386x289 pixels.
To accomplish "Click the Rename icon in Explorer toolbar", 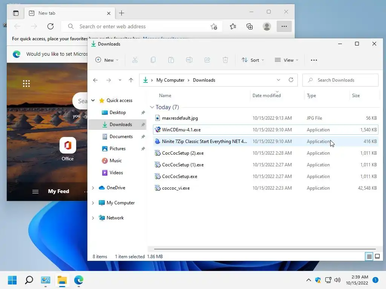I will (189, 60).
